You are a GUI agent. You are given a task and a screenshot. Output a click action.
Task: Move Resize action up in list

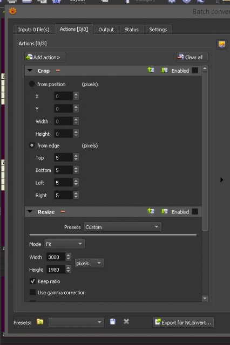point(151,211)
